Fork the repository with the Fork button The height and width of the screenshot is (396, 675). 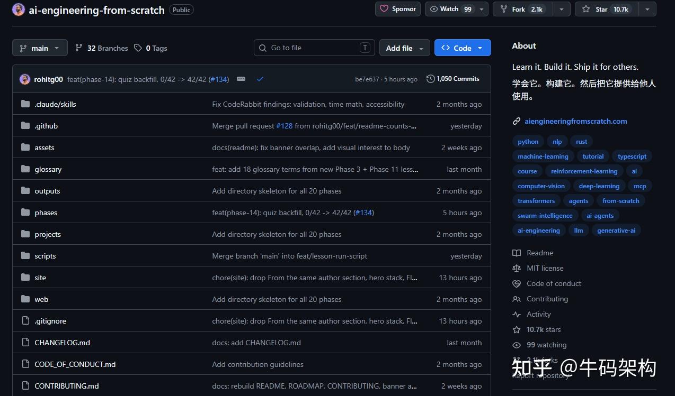(x=523, y=9)
